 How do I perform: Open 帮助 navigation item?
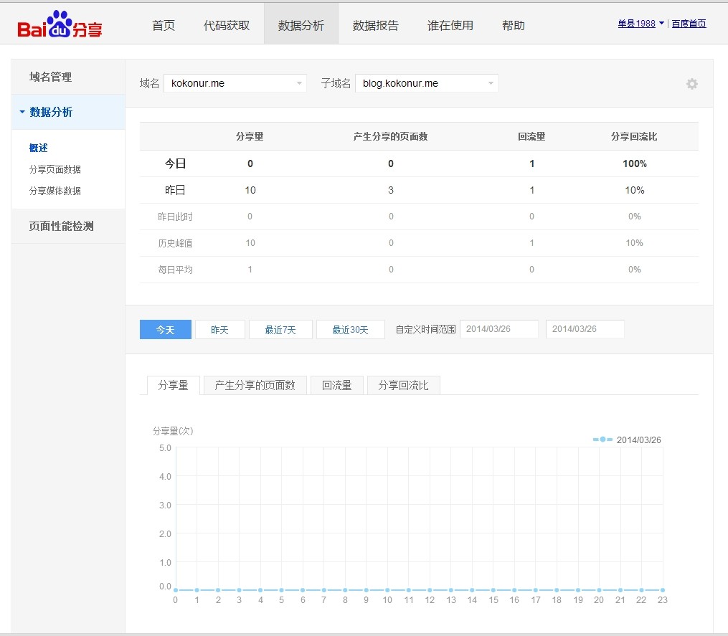(x=513, y=26)
